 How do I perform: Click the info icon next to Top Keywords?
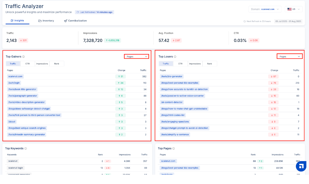(x=26, y=148)
